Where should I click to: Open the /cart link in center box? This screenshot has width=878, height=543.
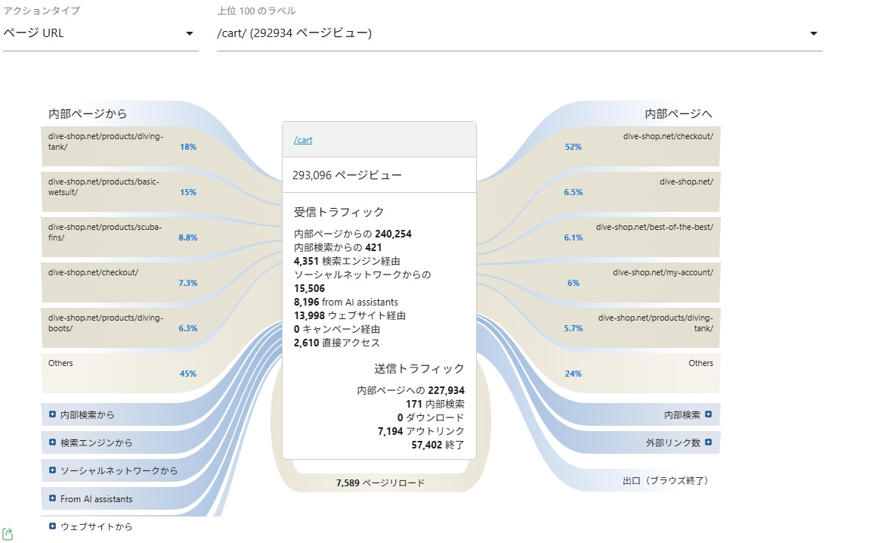pos(303,140)
